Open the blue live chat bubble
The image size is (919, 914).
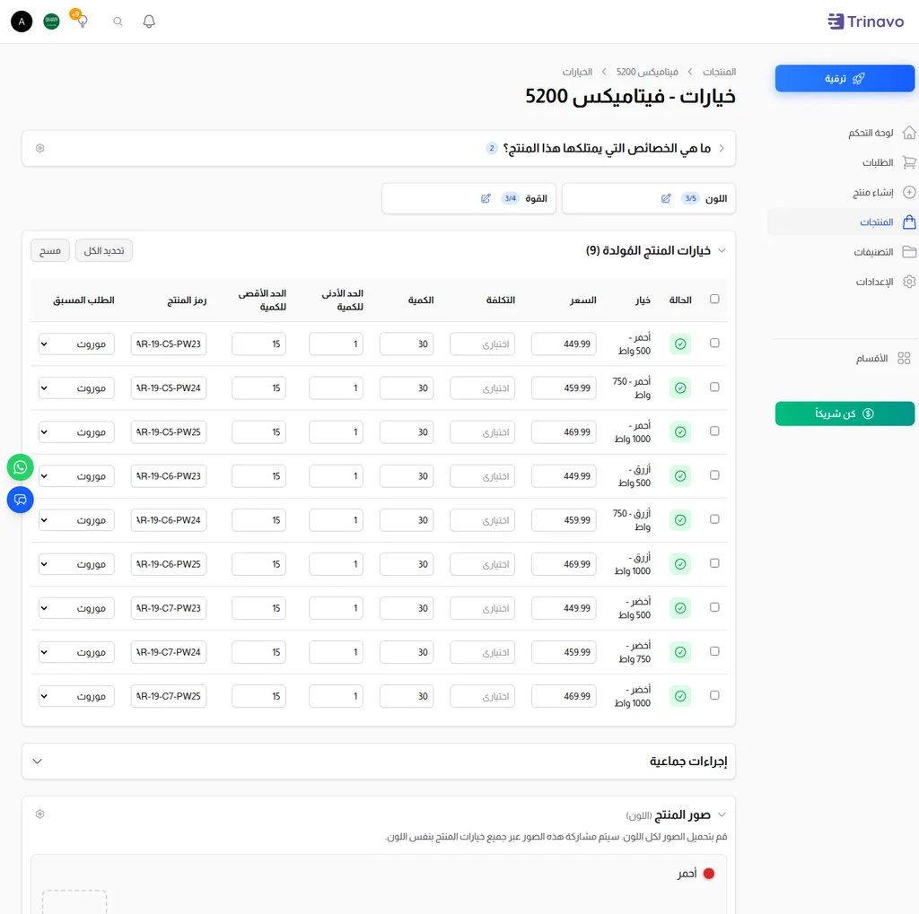coord(20,500)
